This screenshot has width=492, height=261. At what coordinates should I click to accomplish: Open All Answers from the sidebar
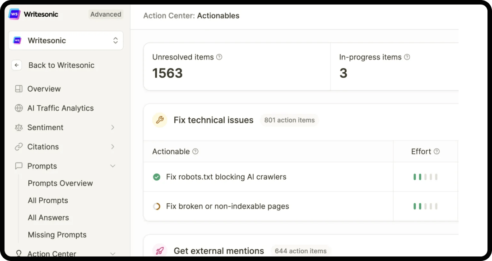click(x=48, y=217)
